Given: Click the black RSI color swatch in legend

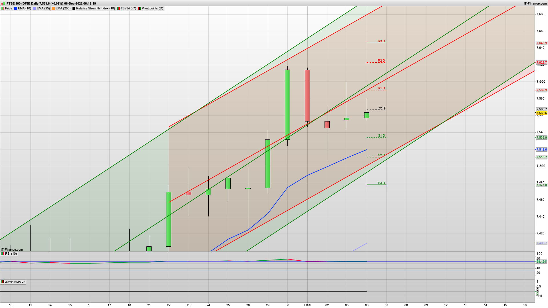Looking at the screenshot, I should (x=74, y=8).
